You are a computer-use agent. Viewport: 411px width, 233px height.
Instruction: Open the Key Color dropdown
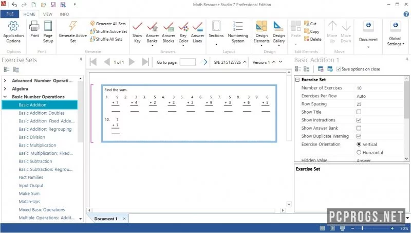pos(183,45)
